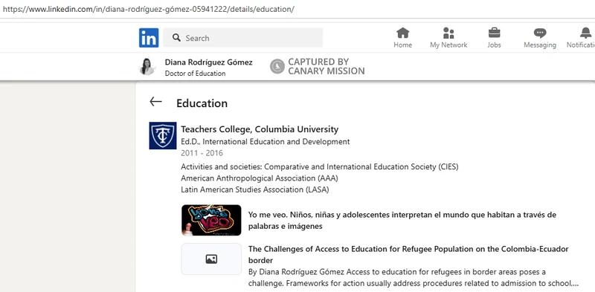Click Diana Rodríguez Gómez profile photo

click(x=147, y=66)
